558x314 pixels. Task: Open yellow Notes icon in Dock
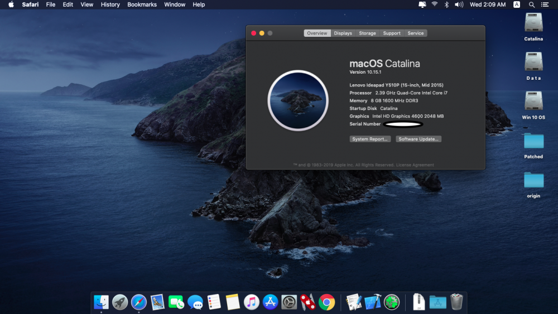click(233, 302)
